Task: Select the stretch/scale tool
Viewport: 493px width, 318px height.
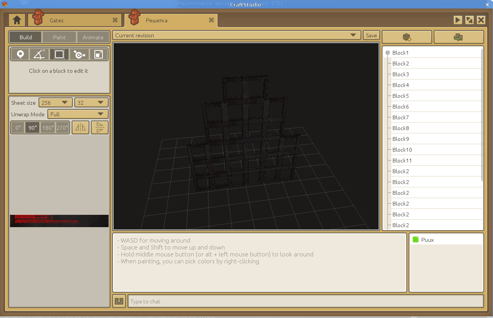Action: point(99,55)
